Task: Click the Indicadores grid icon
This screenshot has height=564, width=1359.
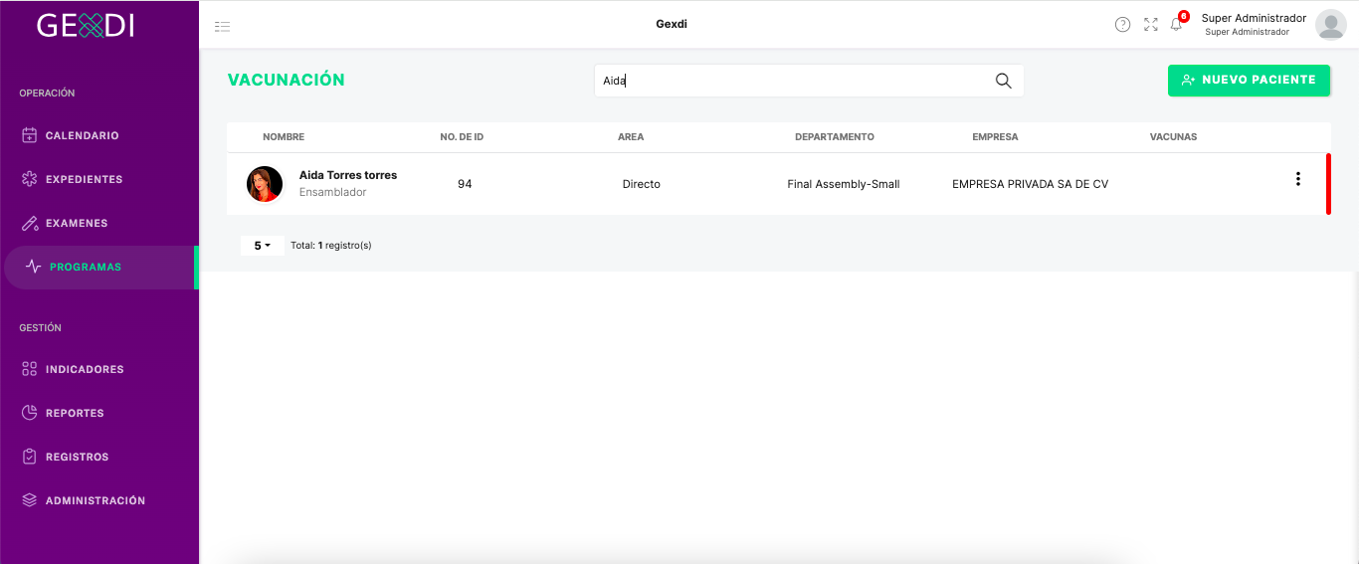Action: (29, 369)
